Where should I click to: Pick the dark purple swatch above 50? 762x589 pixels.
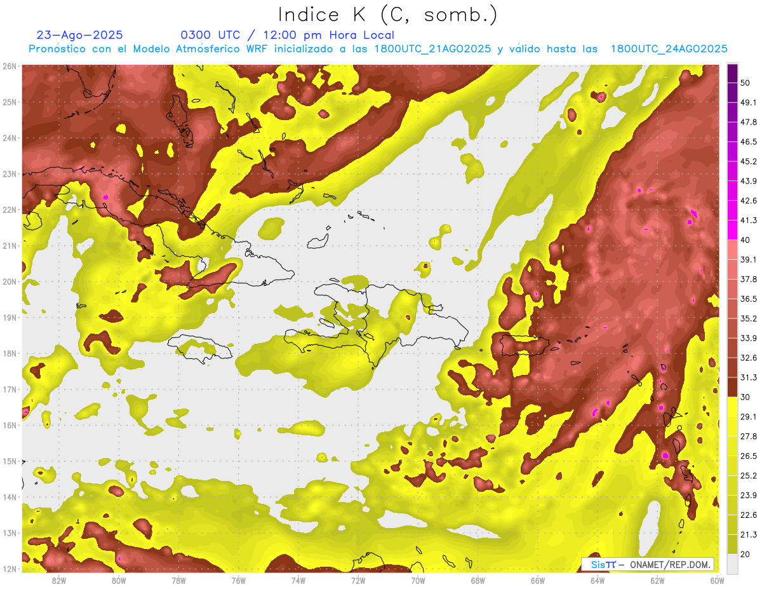[x=733, y=73]
